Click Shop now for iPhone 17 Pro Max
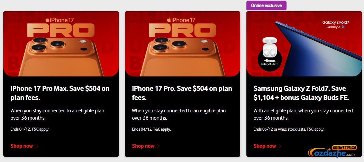Screen dimensions: 364x162 pos(22,146)
